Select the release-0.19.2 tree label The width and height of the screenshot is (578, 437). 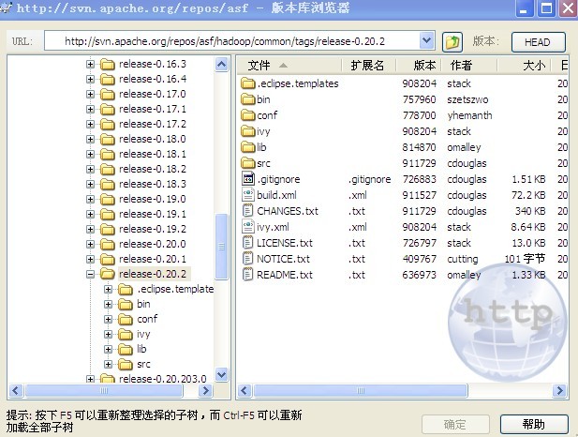[153, 229]
